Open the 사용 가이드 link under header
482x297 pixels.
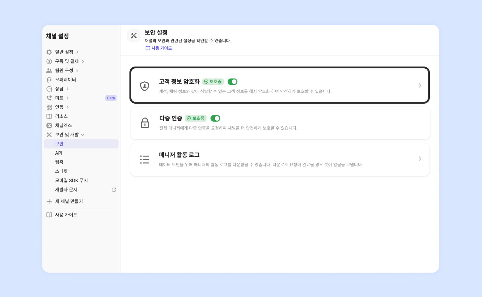[159, 48]
